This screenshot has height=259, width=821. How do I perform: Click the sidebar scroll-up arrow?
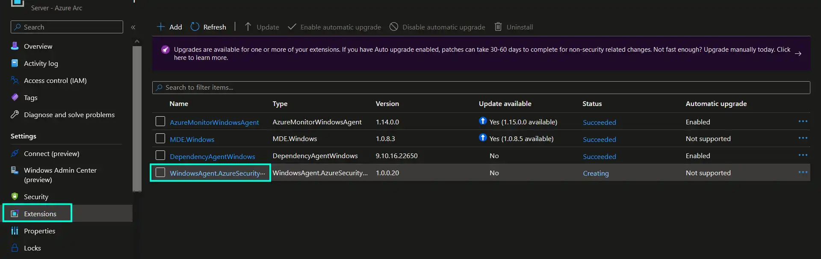[x=137, y=41]
